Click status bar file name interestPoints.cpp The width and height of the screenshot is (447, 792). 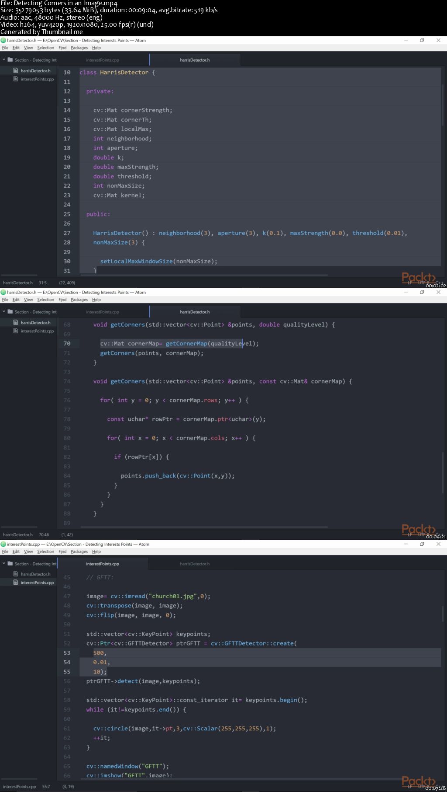pos(20,787)
